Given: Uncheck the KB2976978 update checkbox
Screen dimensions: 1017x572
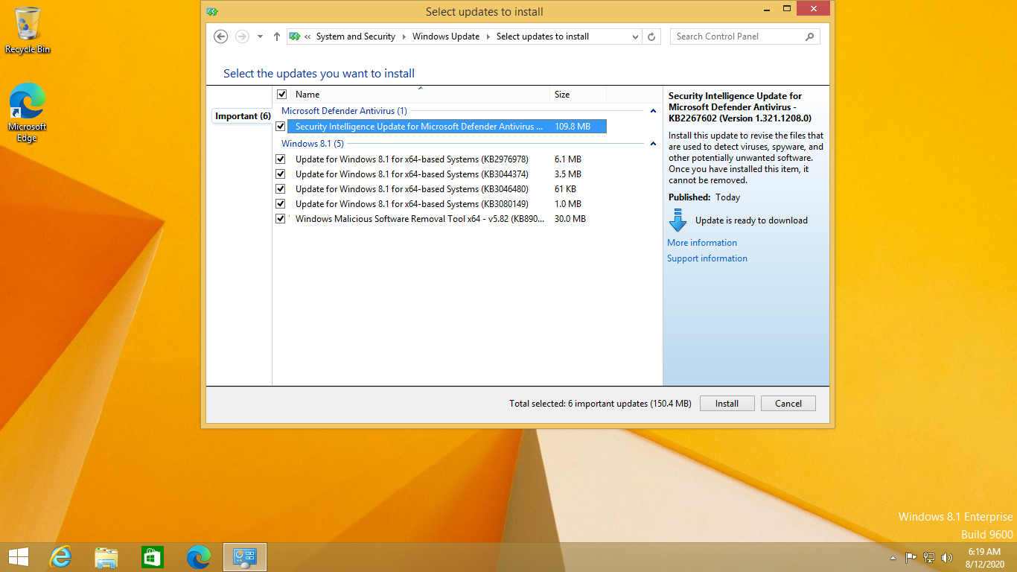Looking at the screenshot, I should (281, 159).
